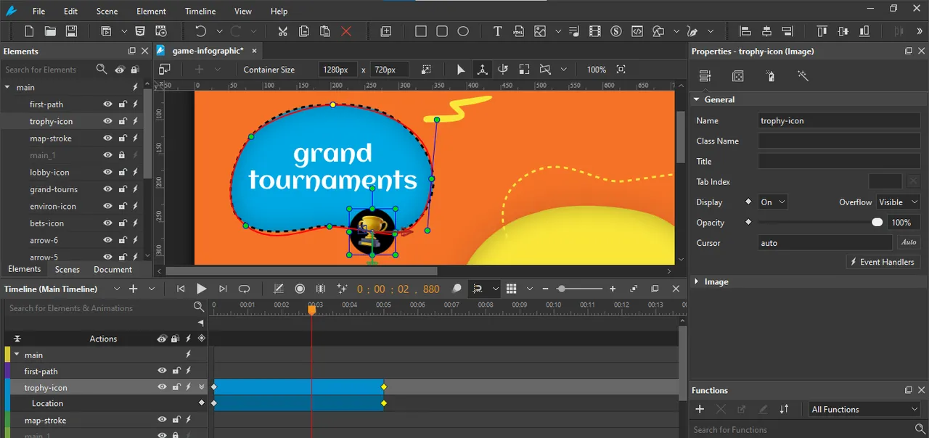Click the Name field containing trophy-icon
The height and width of the screenshot is (438, 929).
[x=839, y=120]
